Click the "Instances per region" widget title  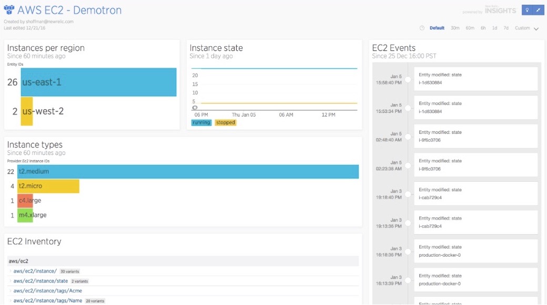pyautogui.click(x=46, y=48)
